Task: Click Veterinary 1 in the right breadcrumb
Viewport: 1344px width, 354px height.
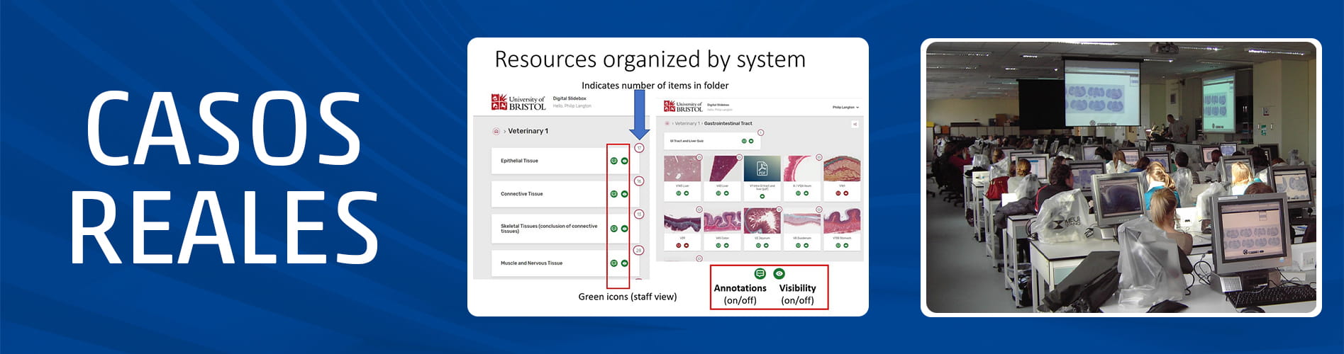Action: click(x=687, y=123)
